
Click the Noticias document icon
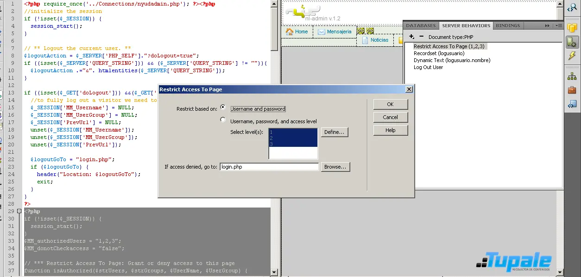(365, 40)
